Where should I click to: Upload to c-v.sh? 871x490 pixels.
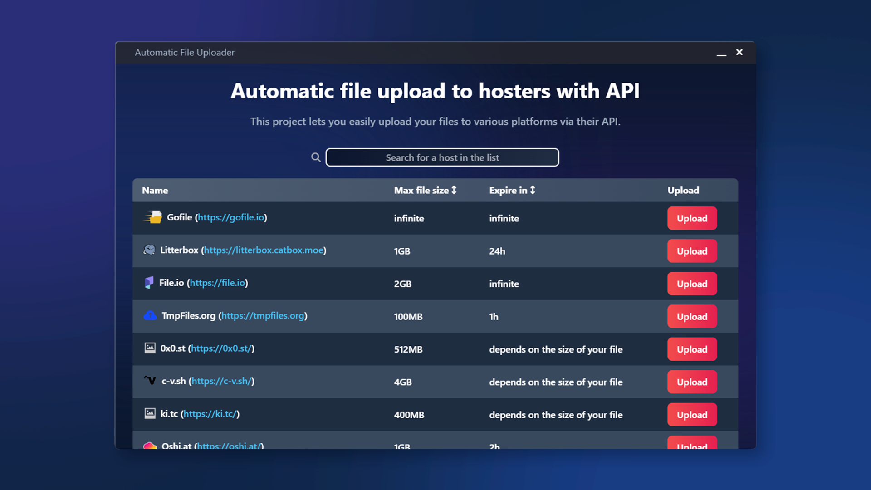coord(692,382)
